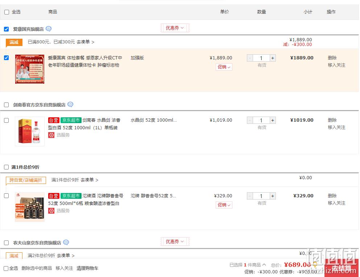This screenshot has width=360, height=277.
Task: Click 去凑单 for 已满800元 promotion
Action: click(85, 42)
